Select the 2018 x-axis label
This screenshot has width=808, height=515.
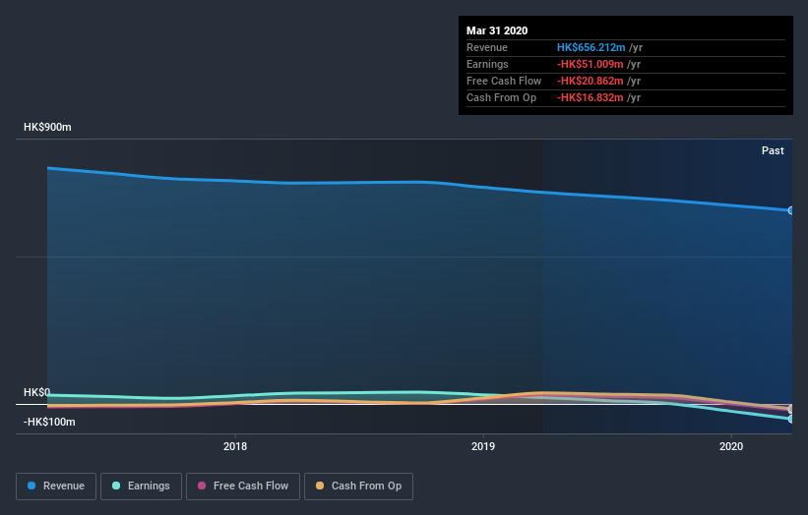235,446
